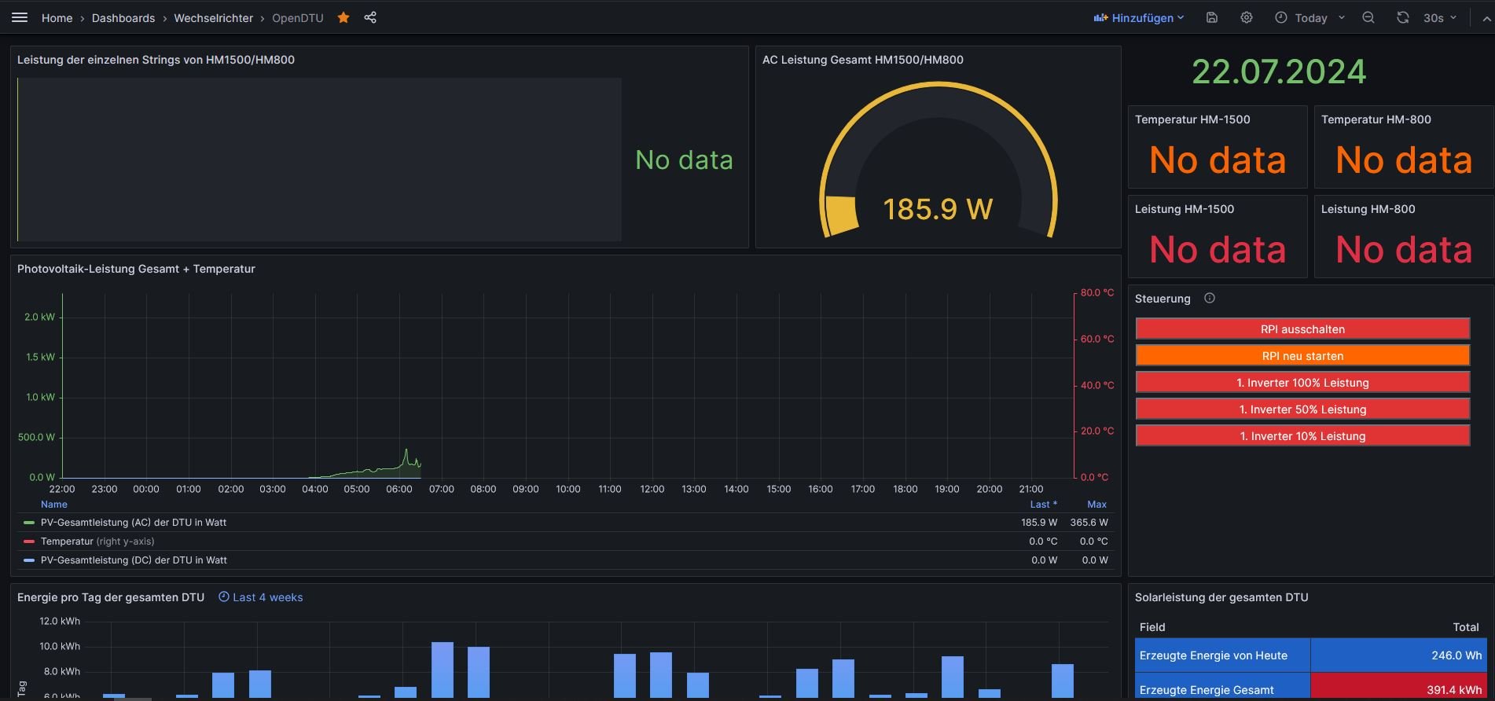
Task: Toggle PV-Gesamtleistung (DC) series in legend
Action: coord(133,560)
